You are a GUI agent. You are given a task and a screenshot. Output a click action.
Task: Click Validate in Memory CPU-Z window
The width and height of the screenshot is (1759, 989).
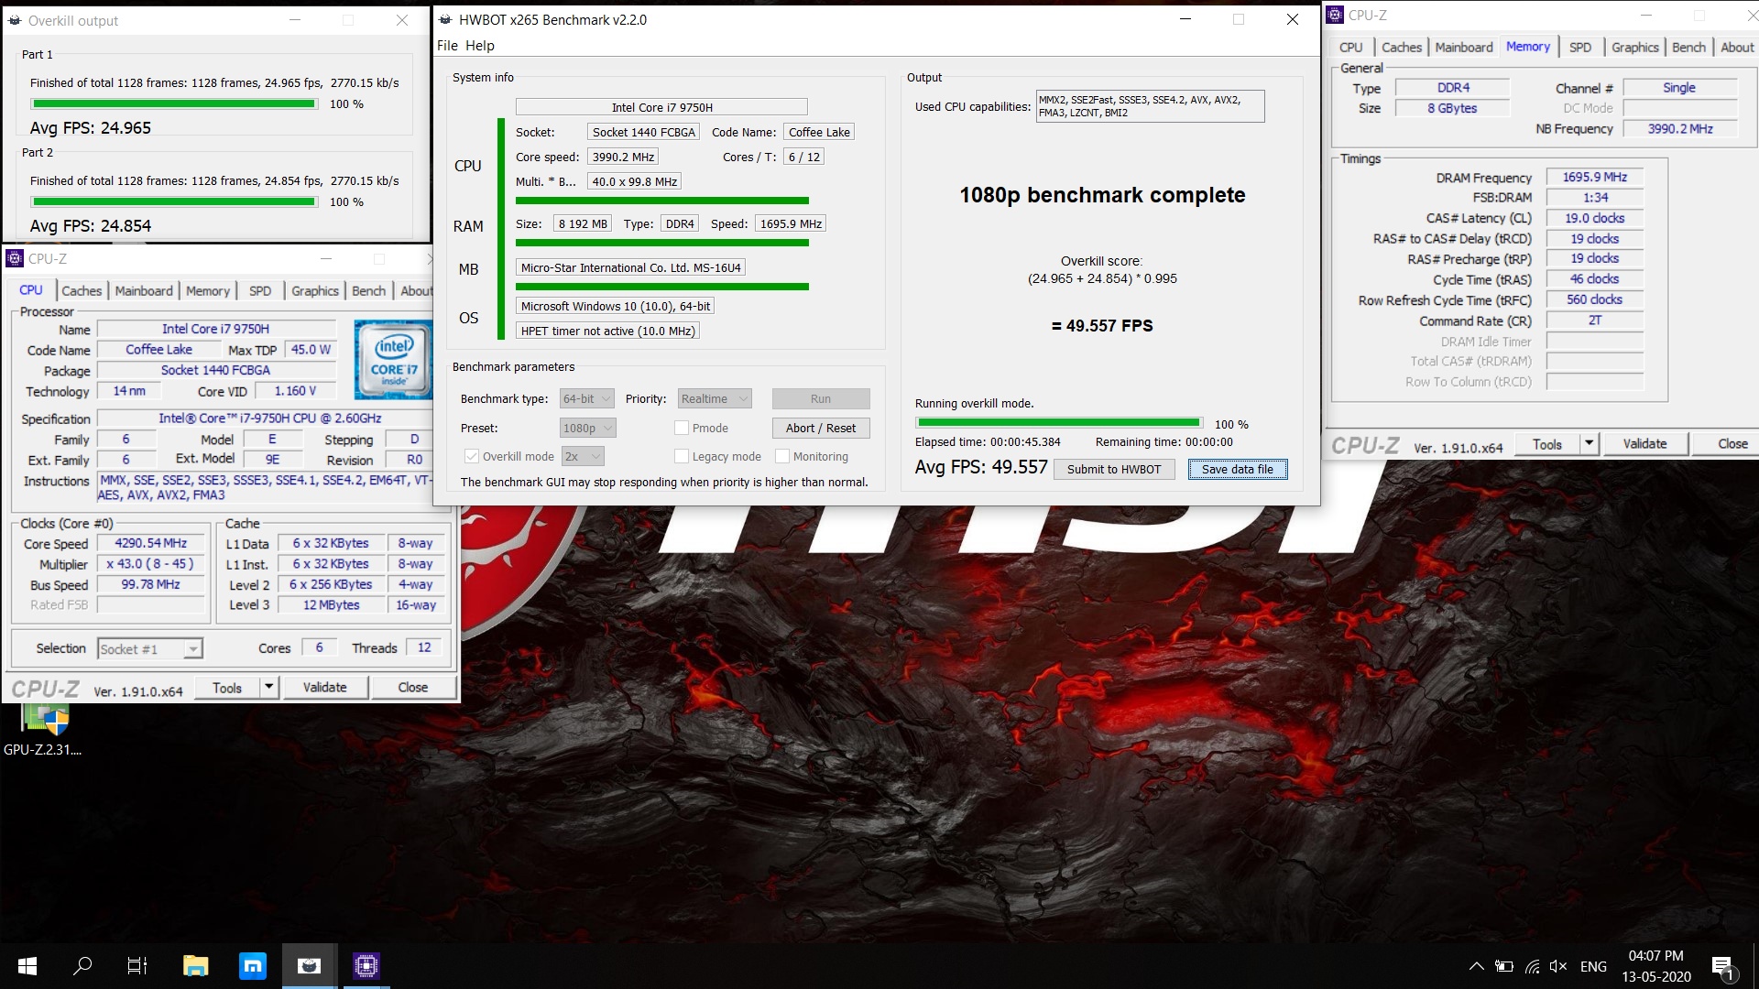1645,443
